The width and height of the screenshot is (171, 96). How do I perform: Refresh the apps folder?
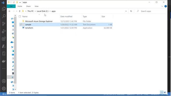click(131, 11)
